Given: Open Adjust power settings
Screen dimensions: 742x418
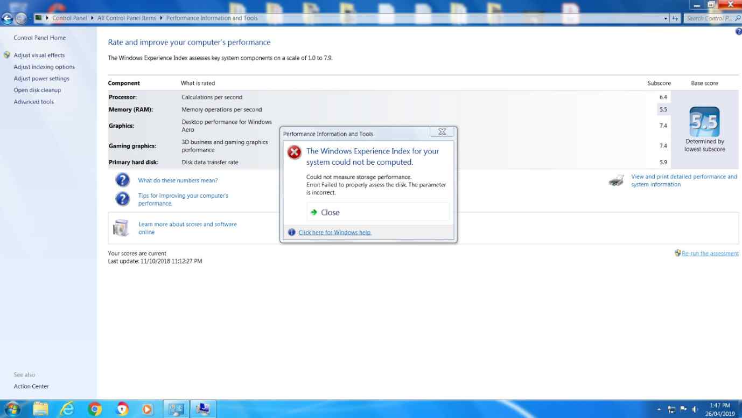Looking at the screenshot, I should tap(41, 79).
